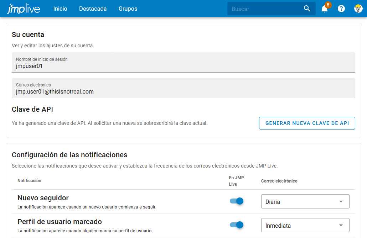Open the notifications bell
The image size is (367, 238).
click(324, 9)
